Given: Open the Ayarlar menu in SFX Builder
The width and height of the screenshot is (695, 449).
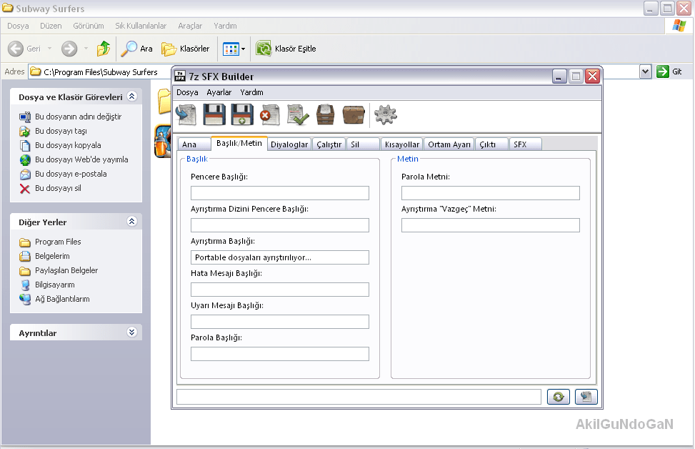Looking at the screenshot, I should pyautogui.click(x=219, y=92).
